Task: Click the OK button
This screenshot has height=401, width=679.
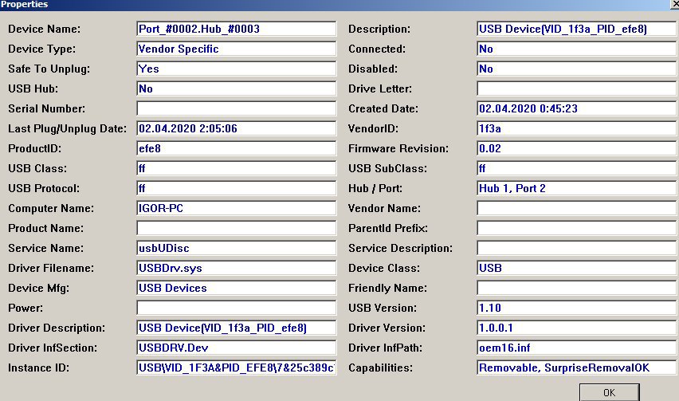Action: click(x=610, y=392)
